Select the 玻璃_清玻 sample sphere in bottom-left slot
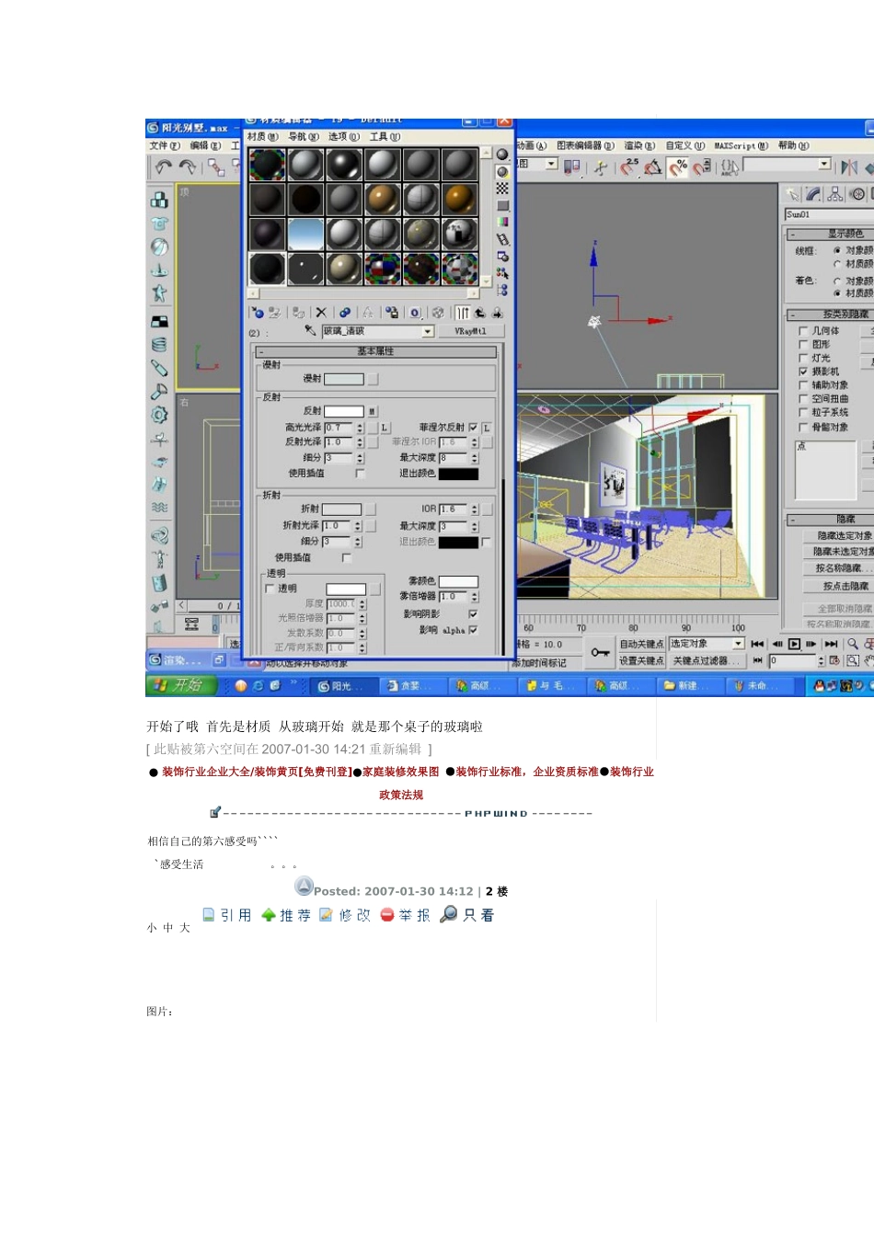 [x=267, y=269]
